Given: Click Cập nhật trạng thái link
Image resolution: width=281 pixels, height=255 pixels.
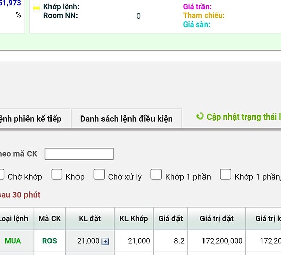Looking at the screenshot, I should [244, 117].
